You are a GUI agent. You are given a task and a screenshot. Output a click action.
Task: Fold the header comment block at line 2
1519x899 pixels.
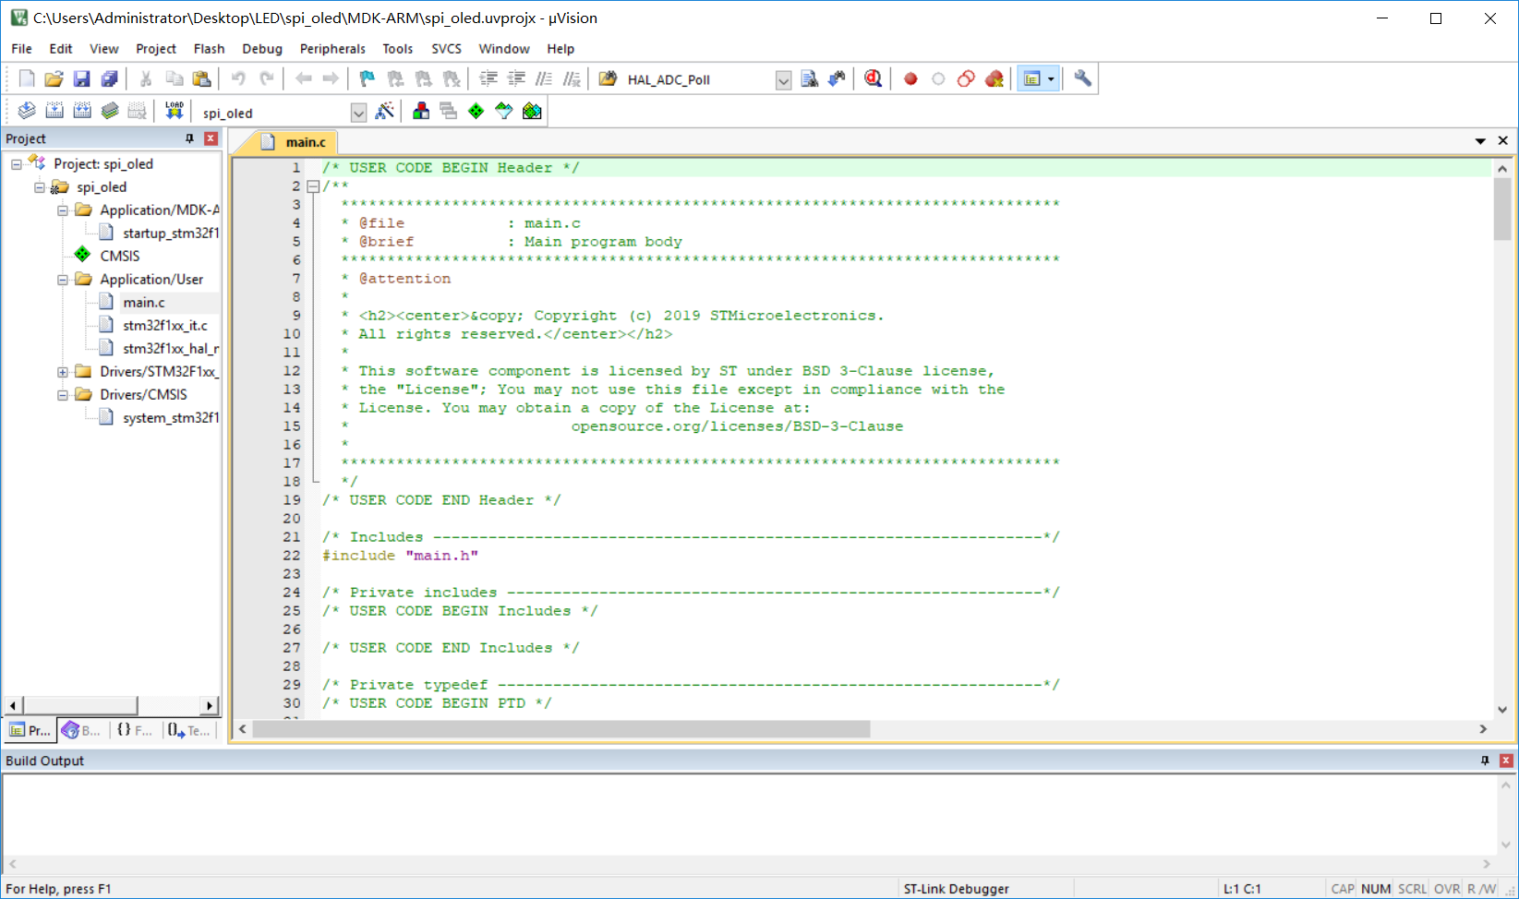pos(313,186)
